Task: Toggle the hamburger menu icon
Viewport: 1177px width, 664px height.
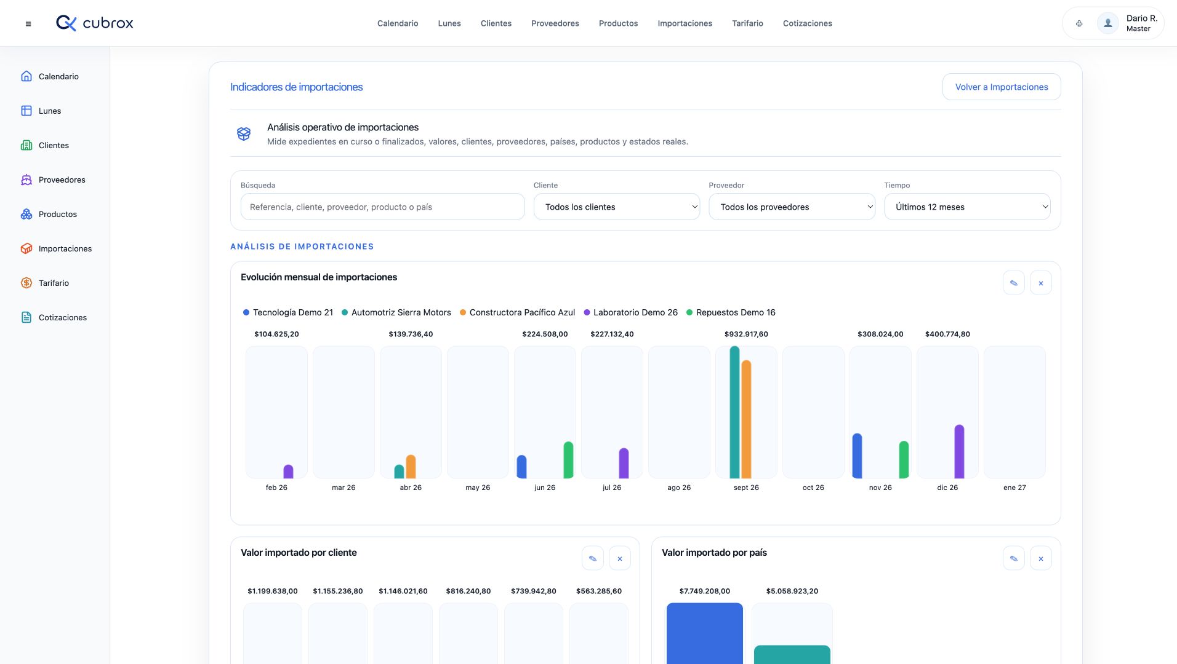Action: pyautogui.click(x=28, y=24)
